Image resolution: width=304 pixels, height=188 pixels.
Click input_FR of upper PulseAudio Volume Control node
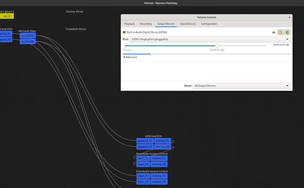pyautogui.click(x=143, y=164)
